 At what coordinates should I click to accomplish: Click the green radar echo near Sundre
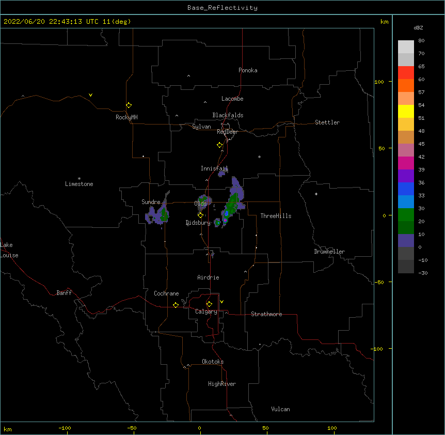point(164,215)
